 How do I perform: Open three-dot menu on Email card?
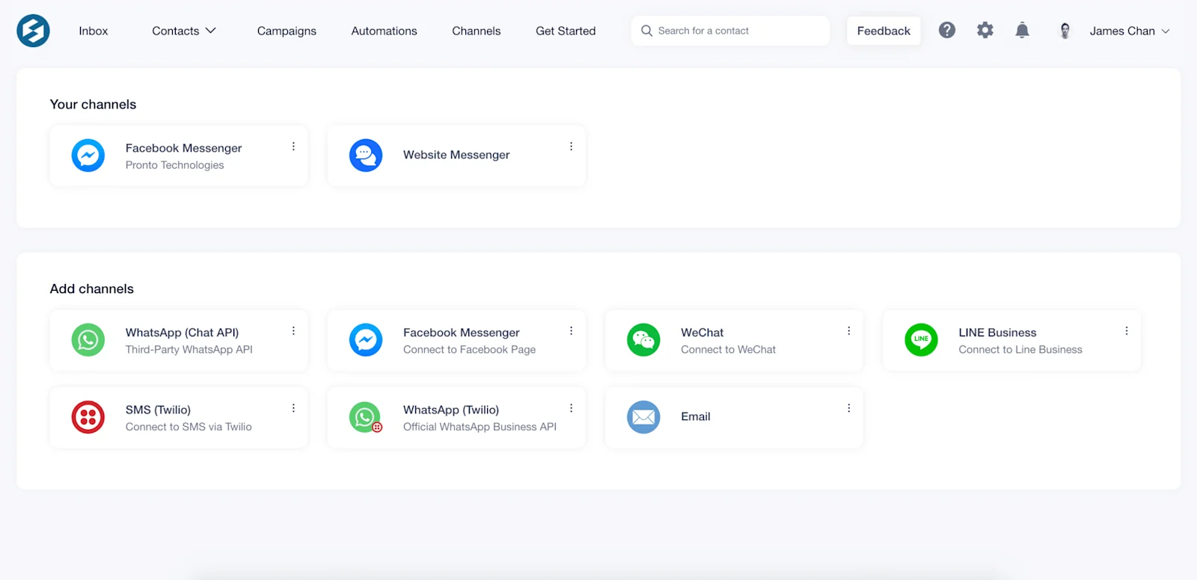(848, 408)
